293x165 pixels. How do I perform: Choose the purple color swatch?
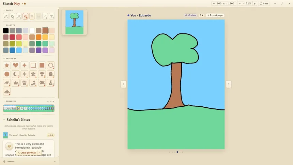(x=38, y=50)
